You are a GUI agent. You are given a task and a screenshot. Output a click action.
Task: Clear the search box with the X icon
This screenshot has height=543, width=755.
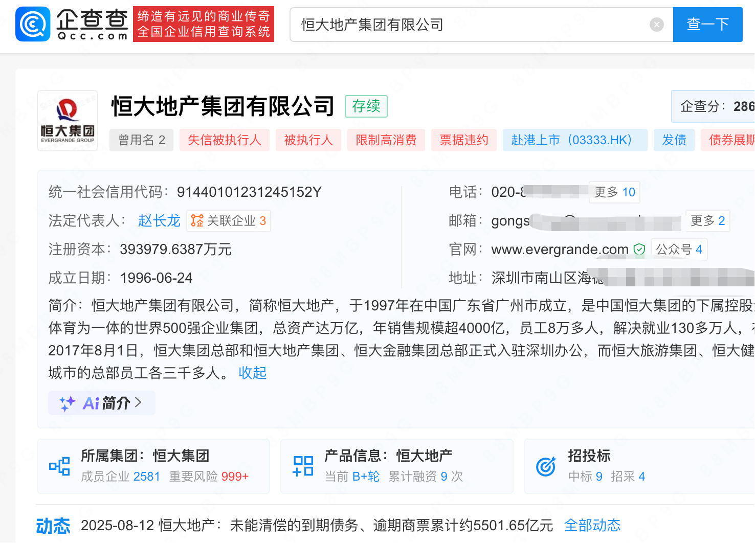657,25
